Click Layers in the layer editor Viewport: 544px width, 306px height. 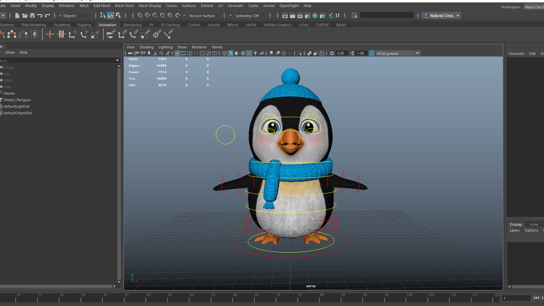click(515, 230)
